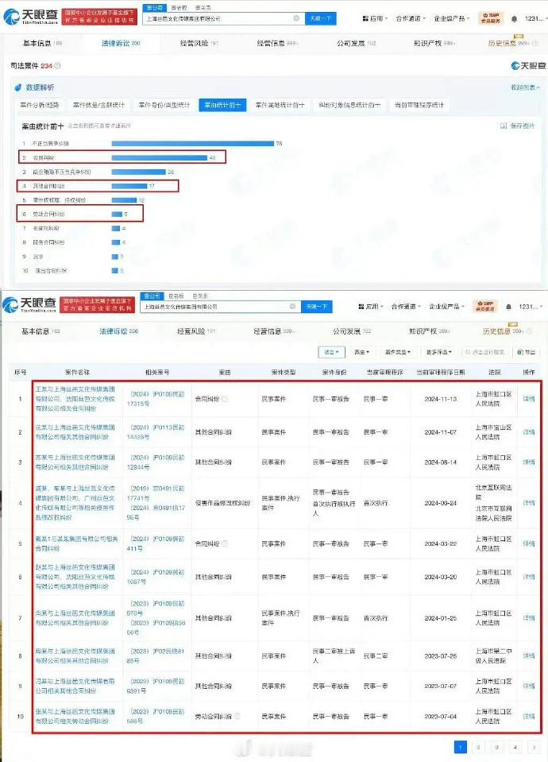Viewport: 548px width, 762px height.
Task: Open 详情 link for row 4 case
Action: point(529,503)
